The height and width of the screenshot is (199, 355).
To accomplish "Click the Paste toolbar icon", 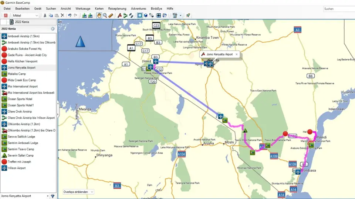I will [57, 15].
